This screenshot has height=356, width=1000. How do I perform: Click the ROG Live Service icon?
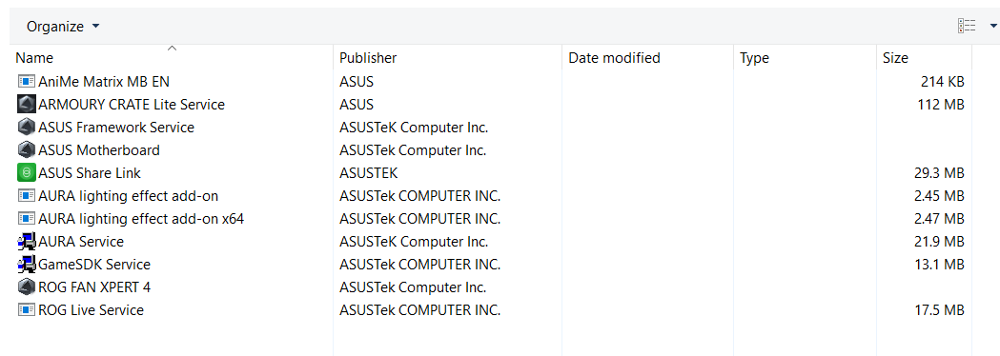26,310
